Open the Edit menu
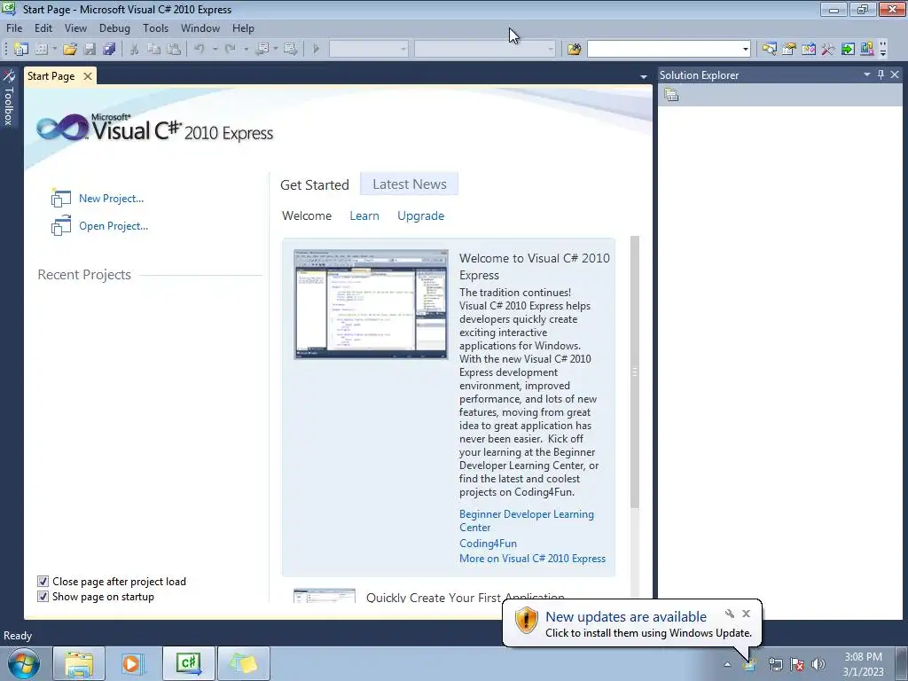Image resolution: width=908 pixels, height=681 pixels. pyautogui.click(x=43, y=27)
